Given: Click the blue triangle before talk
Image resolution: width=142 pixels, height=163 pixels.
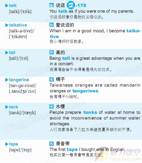Looking at the screenshot, I should pyautogui.click(x=7, y=5).
